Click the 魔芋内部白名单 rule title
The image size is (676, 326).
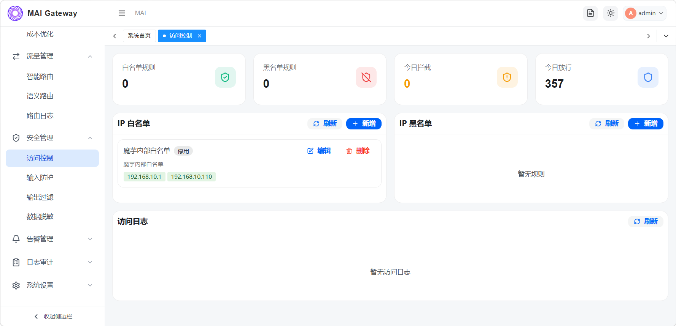[x=147, y=151]
